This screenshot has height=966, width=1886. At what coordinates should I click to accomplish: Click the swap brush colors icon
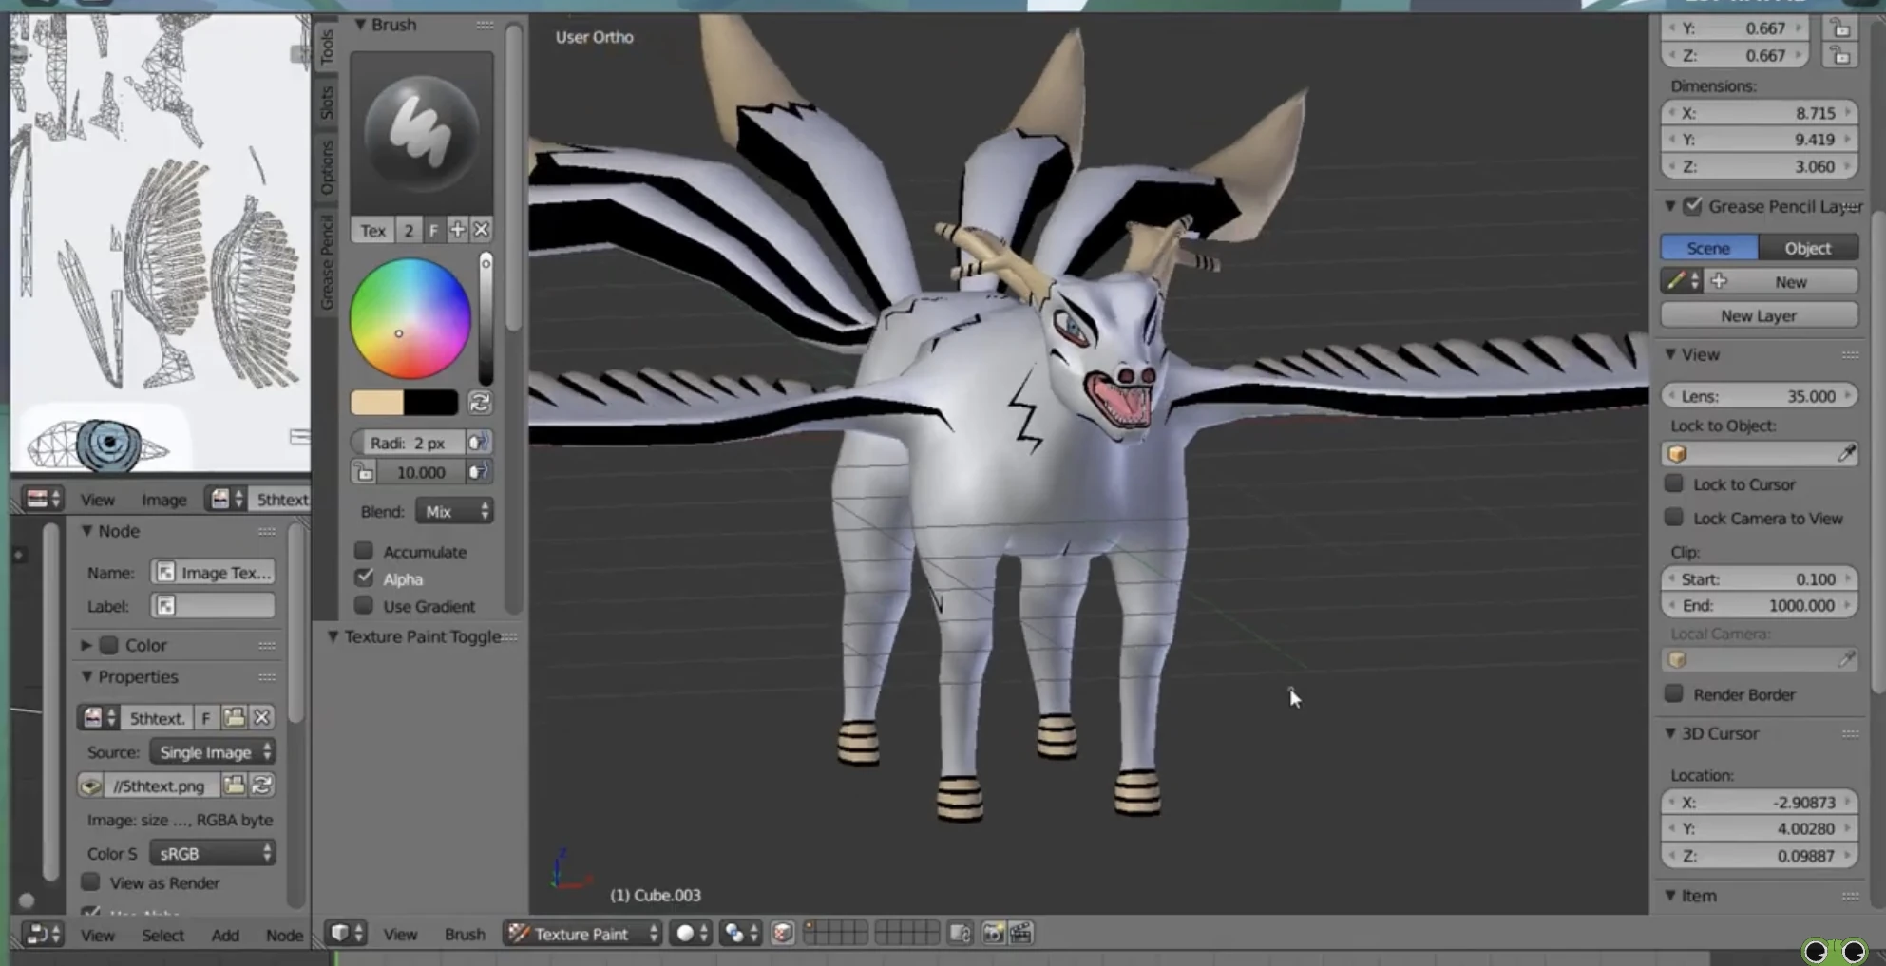(x=479, y=403)
